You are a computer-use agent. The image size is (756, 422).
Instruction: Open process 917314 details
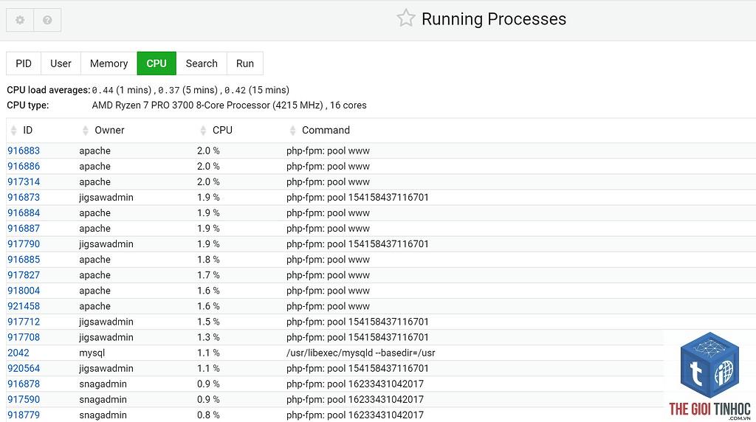pos(24,181)
